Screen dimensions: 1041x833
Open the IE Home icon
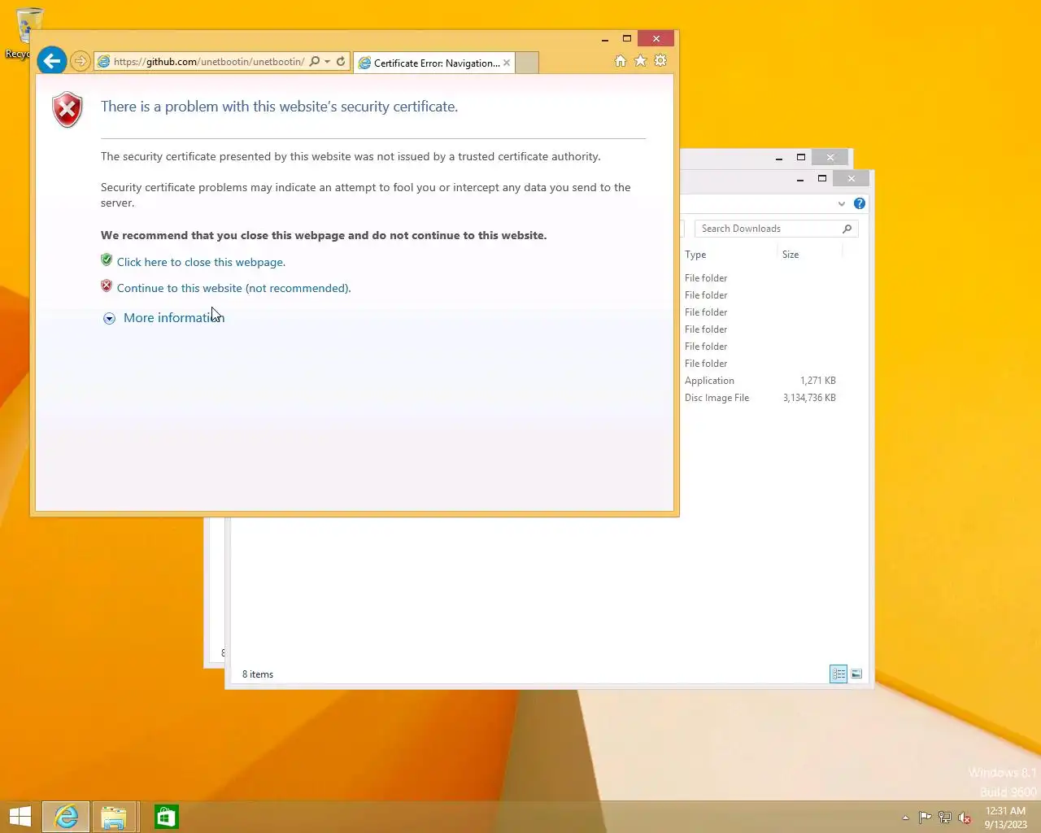click(x=621, y=61)
